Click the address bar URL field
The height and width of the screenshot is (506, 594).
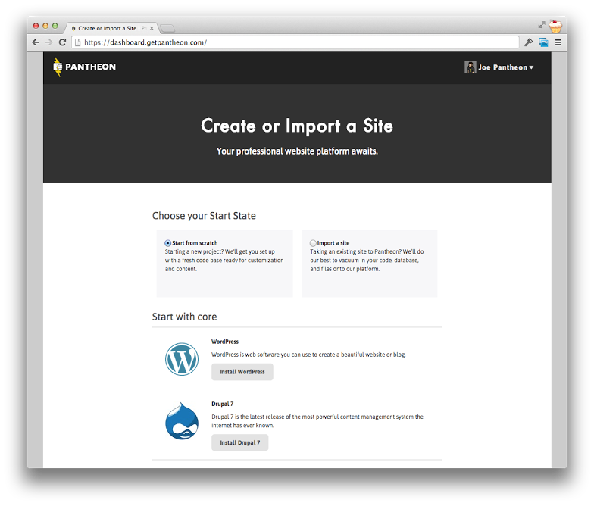coord(295,42)
